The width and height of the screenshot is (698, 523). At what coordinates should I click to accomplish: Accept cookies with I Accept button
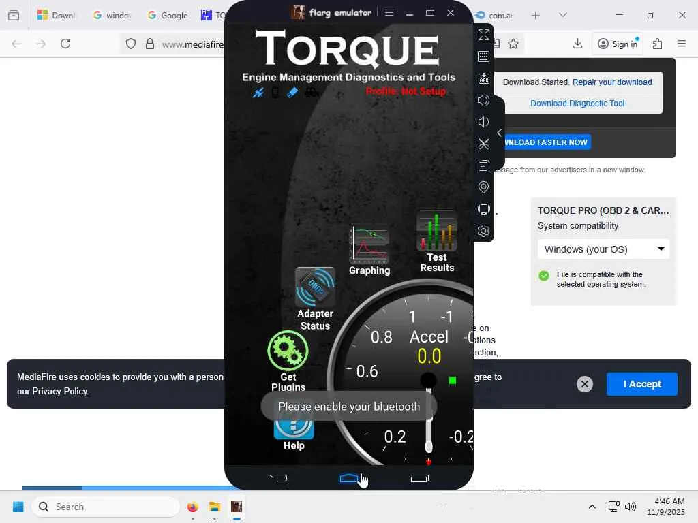tap(642, 384)
